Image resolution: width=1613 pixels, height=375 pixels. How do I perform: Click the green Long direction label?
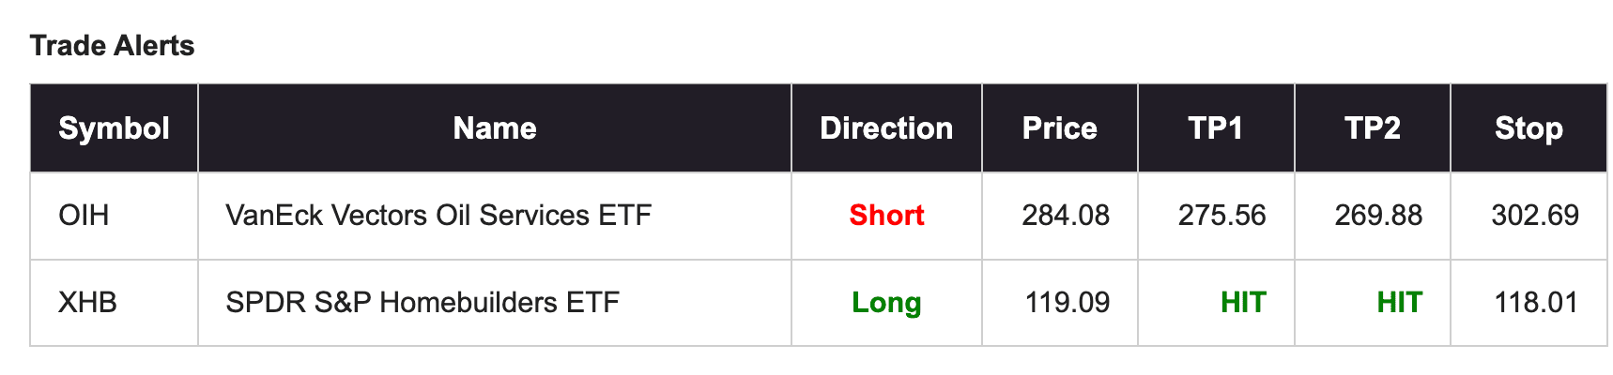886,303
